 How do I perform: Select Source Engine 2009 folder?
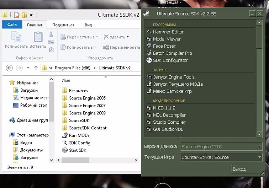click(84, 113)
